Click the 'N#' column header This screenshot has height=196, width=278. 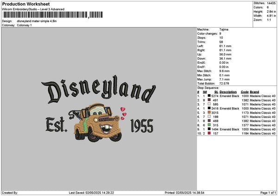coord(205,92)
